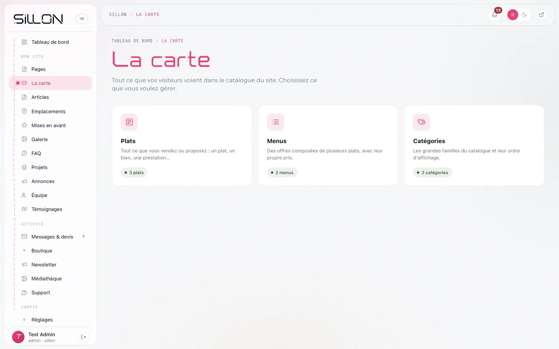Screen dimensions: 559x349
Task: Open the Plats card
Action: click(182, 145)
